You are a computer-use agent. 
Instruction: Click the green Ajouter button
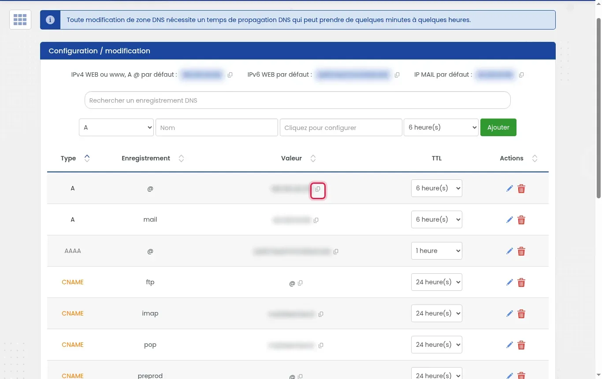pos(498,127)
